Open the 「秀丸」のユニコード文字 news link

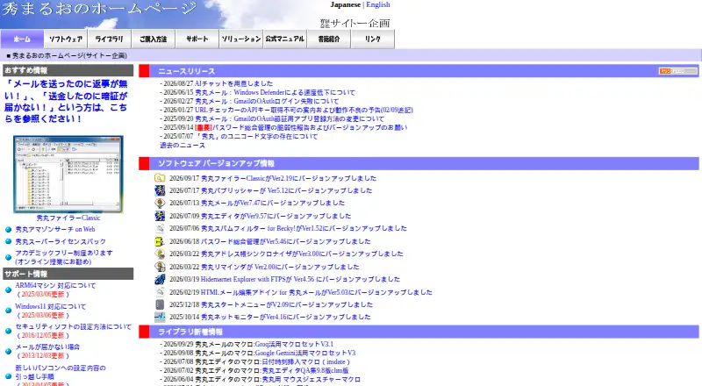click(256, 136)
